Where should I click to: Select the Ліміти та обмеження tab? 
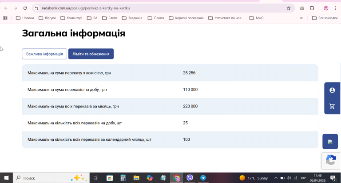point(91,54)
